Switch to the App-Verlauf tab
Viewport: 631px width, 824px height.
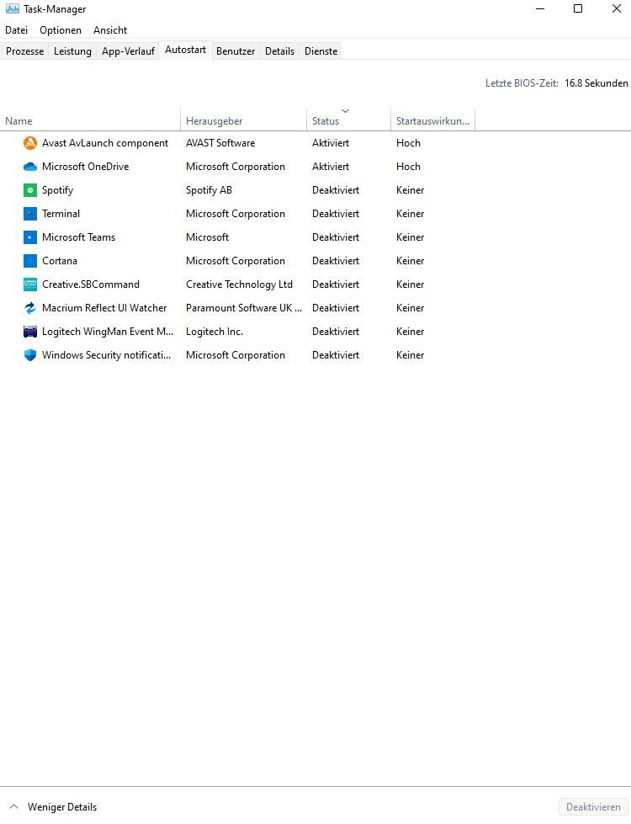128,51
